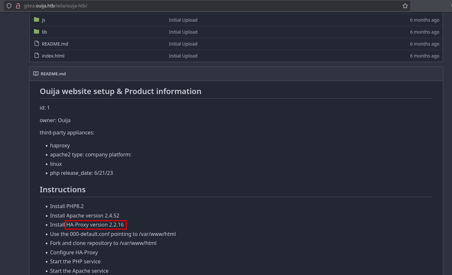Viewport: 452px width, 275px height.
Task: Click the book icon beside the README.md header
Action: 36,74
